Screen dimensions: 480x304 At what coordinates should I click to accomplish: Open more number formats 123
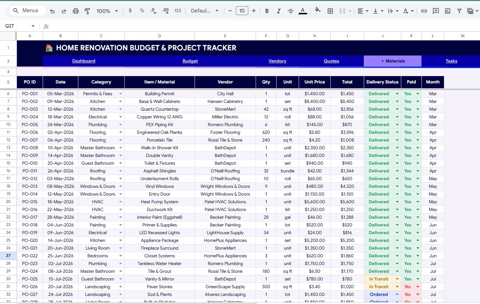pyautogui.click(x=178, y=11)
